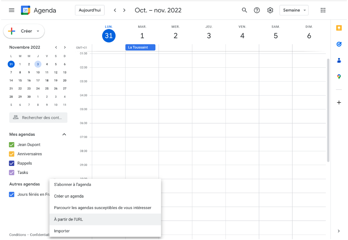The height and width of the screenshot is (240, 348).
Task: Disable the Rappels calendar checkbox
Action: click(11, 163)
